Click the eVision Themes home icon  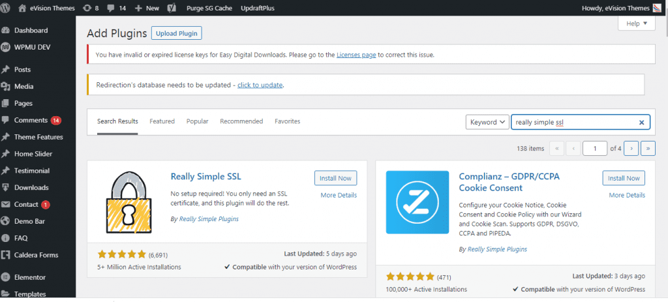click(23, 8)
